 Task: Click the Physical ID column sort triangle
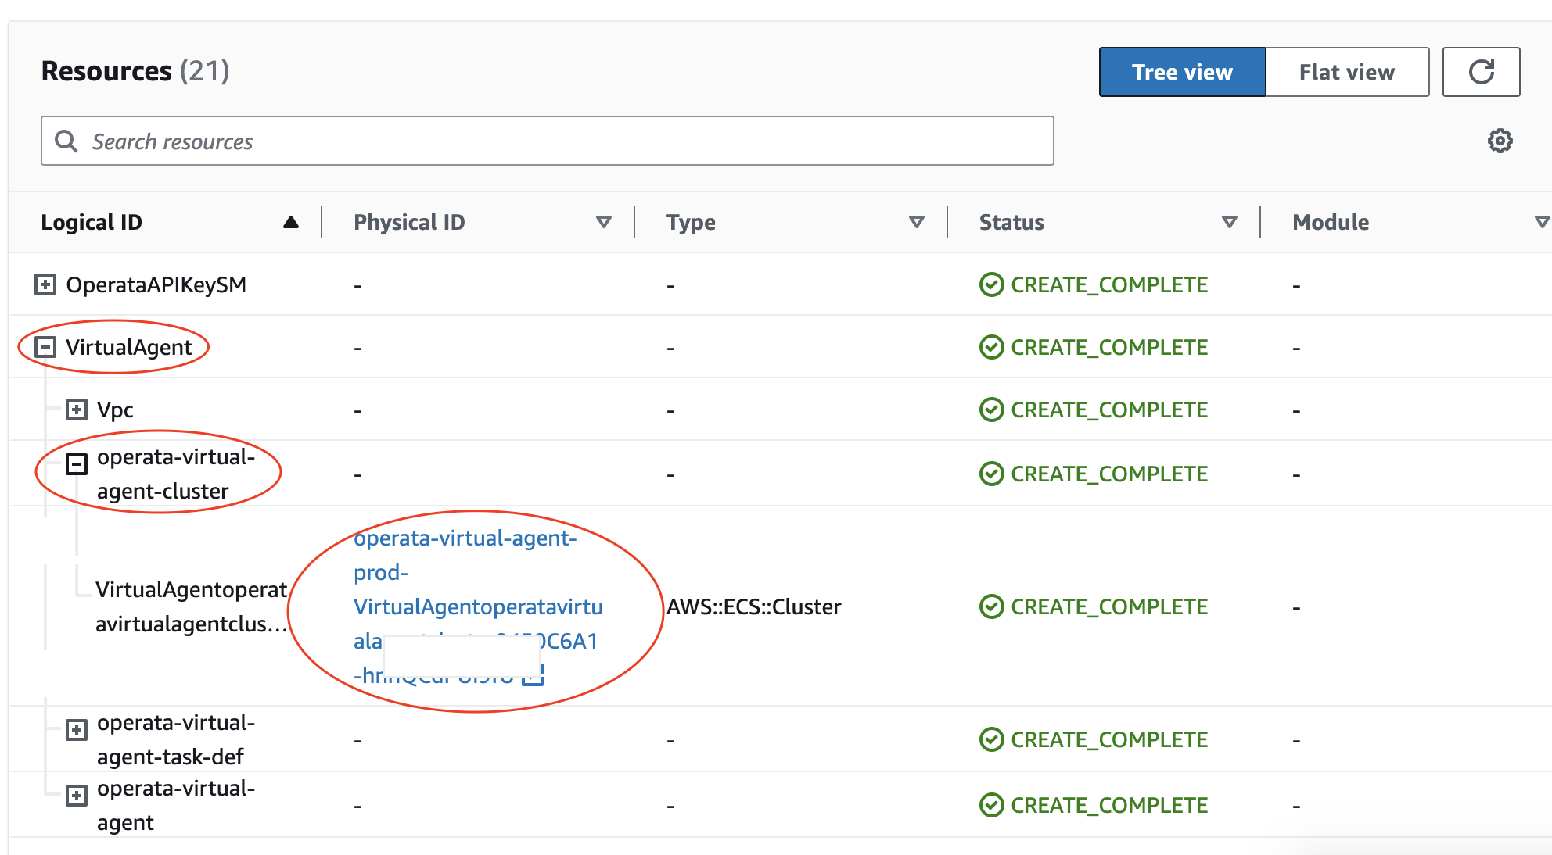click(x=603, y=222)
